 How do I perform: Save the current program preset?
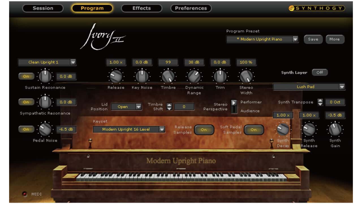coord(313,39)
